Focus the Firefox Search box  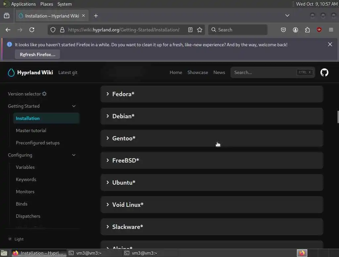(x=238, y=30)
